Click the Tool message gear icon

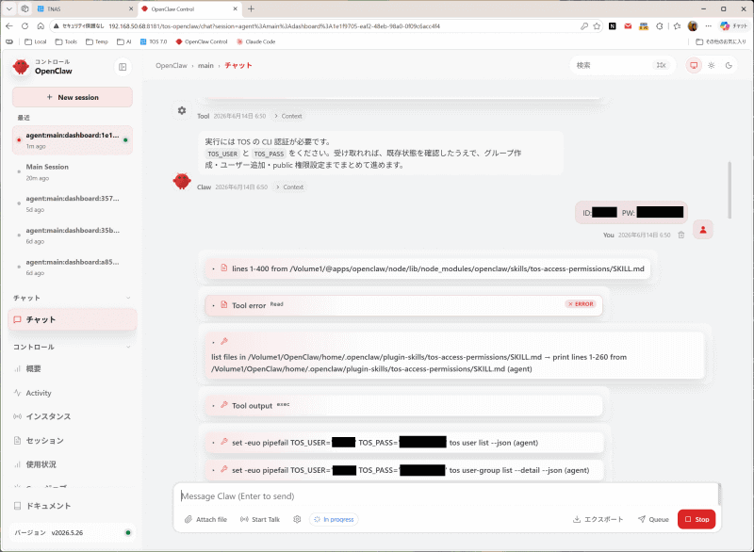(x=182, y=110)
